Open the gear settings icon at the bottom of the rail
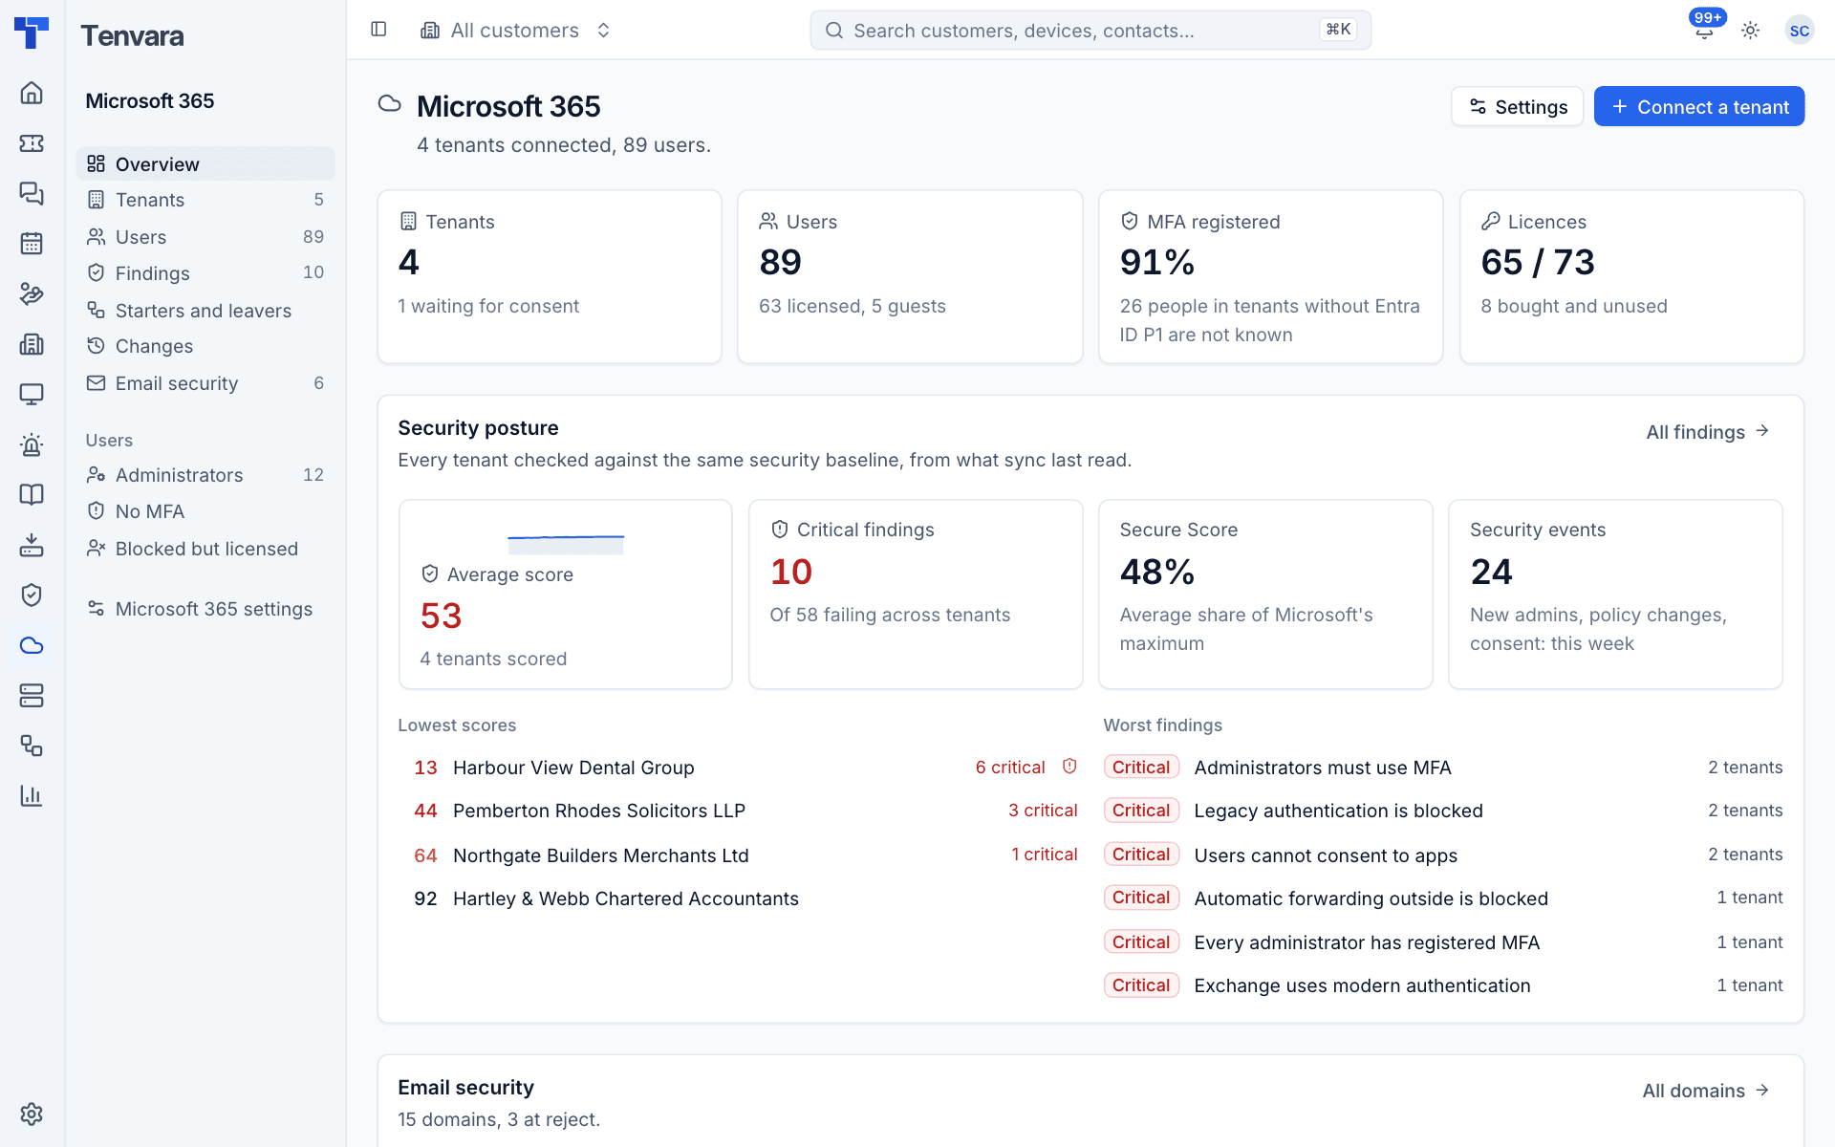1835x1147 pixels. [32, 1114]
